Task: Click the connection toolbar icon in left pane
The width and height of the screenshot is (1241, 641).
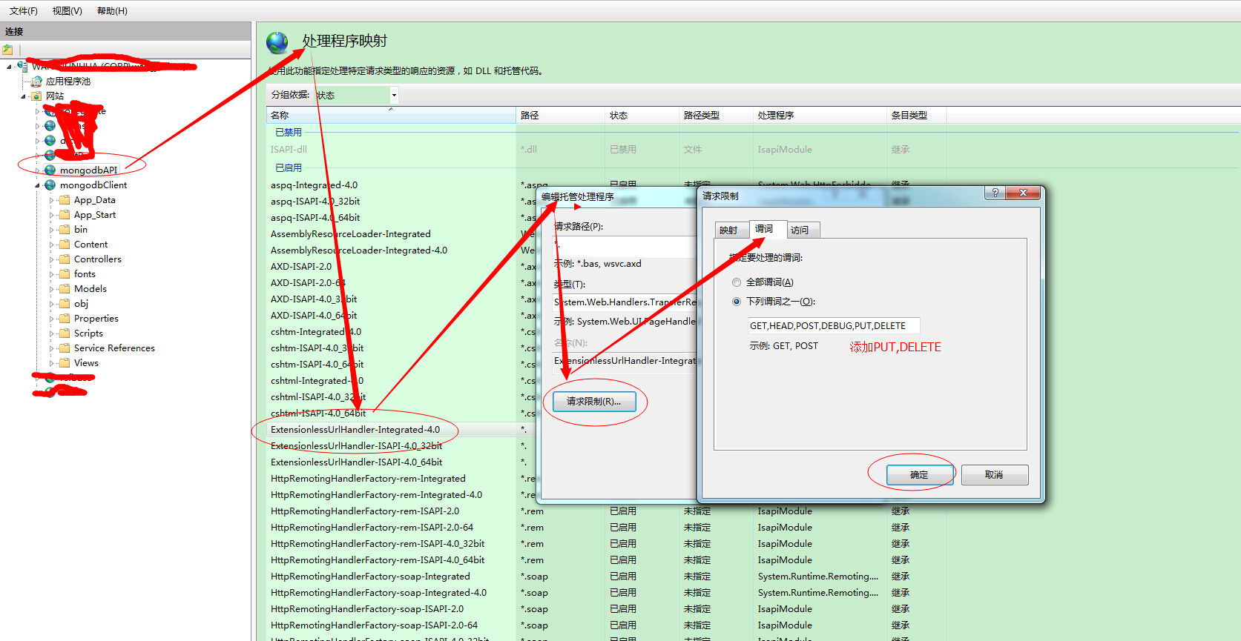Action: (7, 50)
